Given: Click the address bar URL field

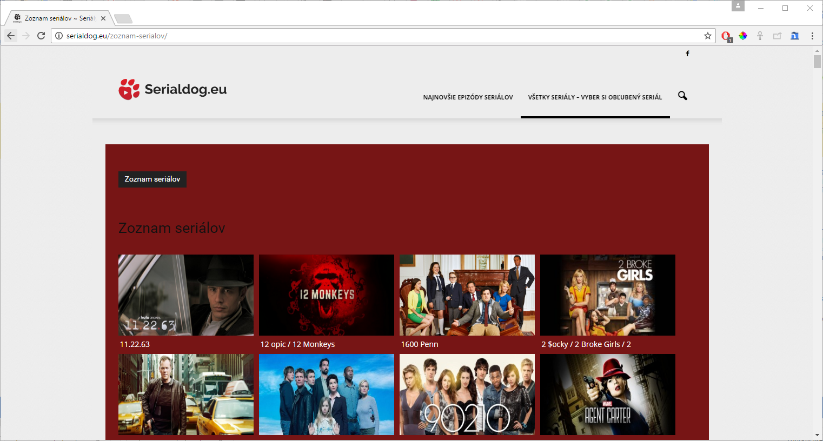Looking at the screenshot, I should [x=379, y=36].
